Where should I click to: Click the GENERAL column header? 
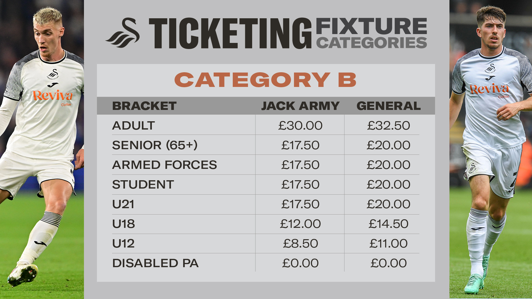pyautogui.click(x=388, y=106)
